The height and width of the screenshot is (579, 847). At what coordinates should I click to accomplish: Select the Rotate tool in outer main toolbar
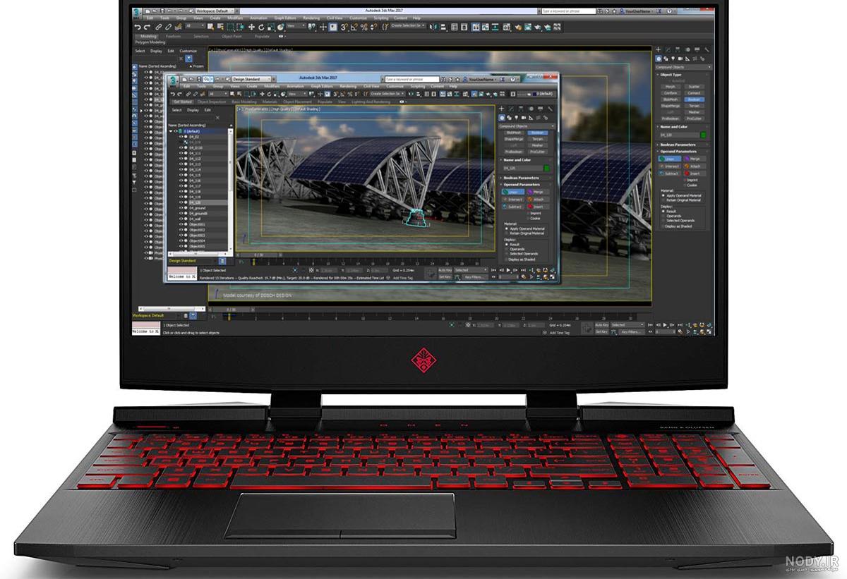[x=260, y=27]
